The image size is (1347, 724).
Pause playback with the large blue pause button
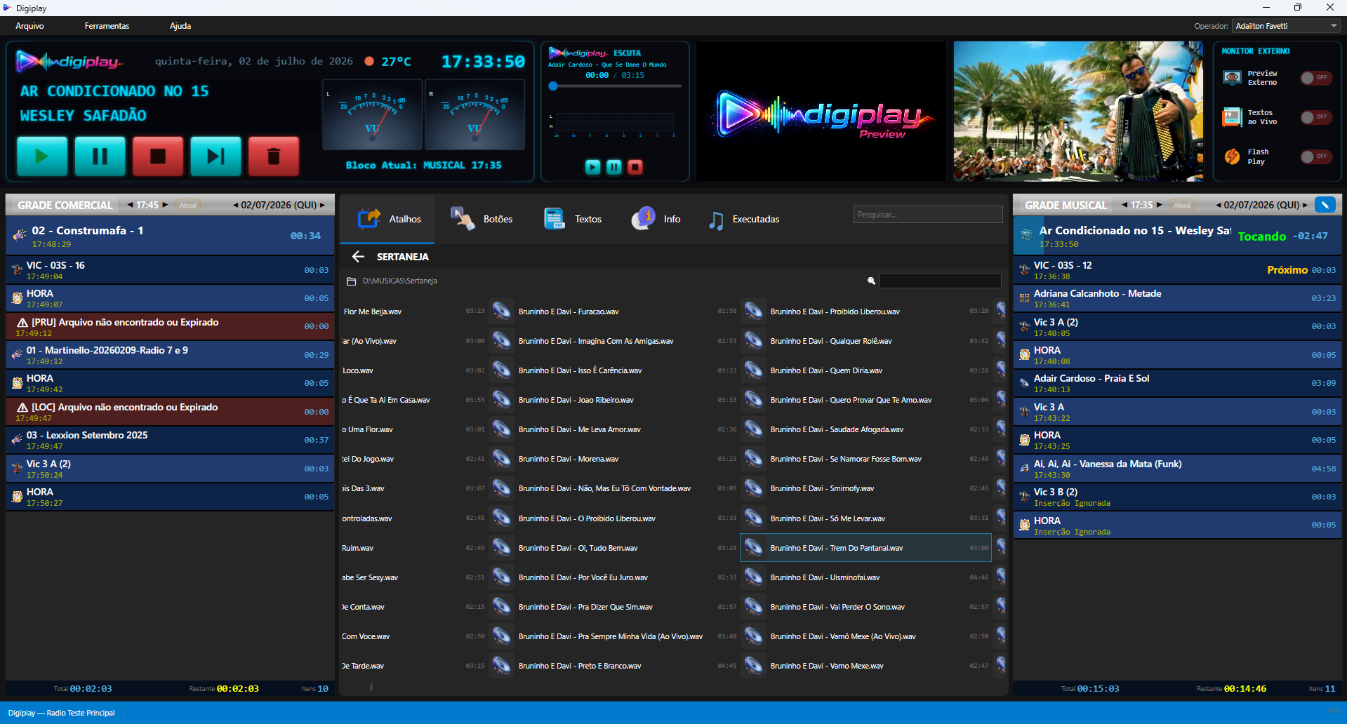point(100,156)
